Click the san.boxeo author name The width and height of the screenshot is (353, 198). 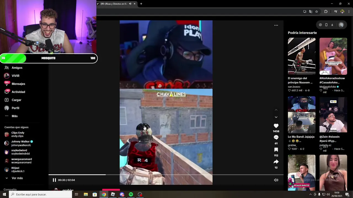coord(294,87)
